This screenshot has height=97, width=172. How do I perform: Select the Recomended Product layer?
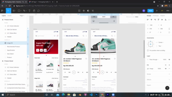point(13,47)
